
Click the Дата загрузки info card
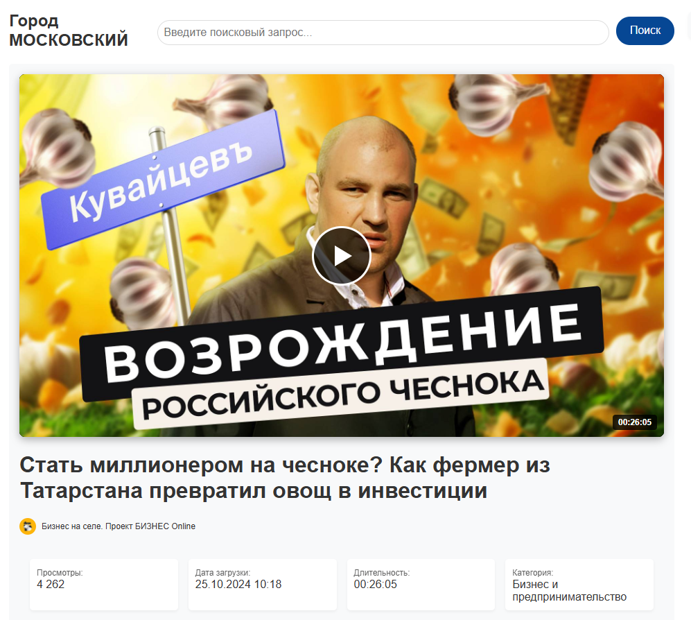[x=262, y=584]
